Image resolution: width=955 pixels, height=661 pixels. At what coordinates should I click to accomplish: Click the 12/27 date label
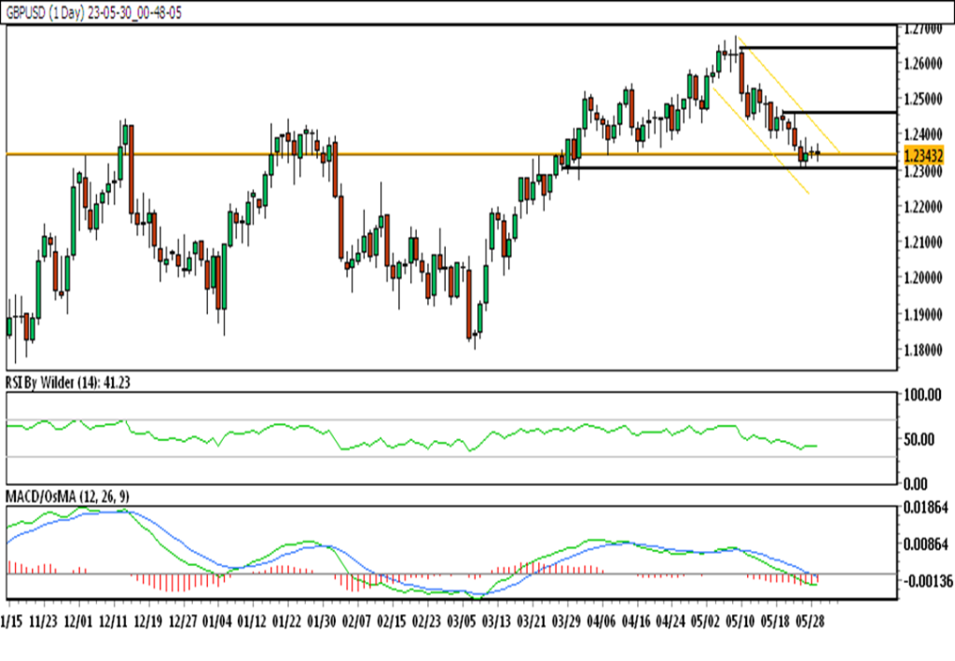click(x=183, y=622)
